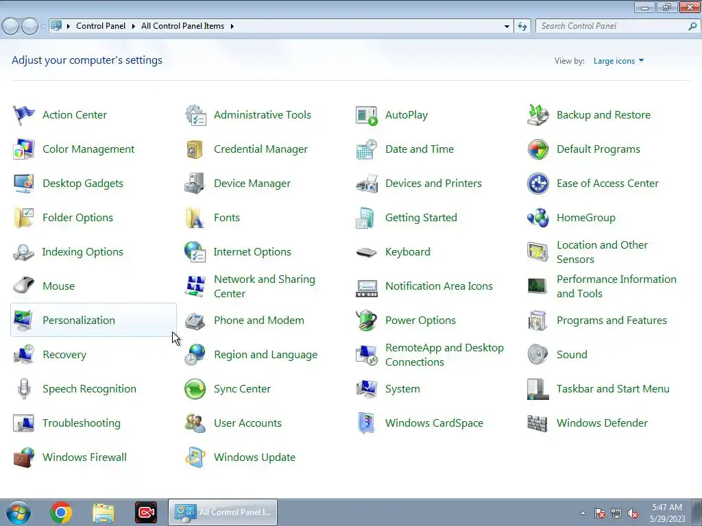Viewport: 702px width, 526px height.
Task: Click the Speech Recognition microphone icon
Action: (x=24, y=389)
